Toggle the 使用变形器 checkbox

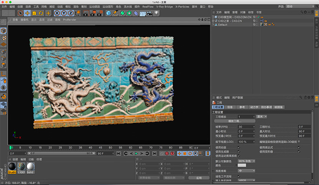coord(299,152)
